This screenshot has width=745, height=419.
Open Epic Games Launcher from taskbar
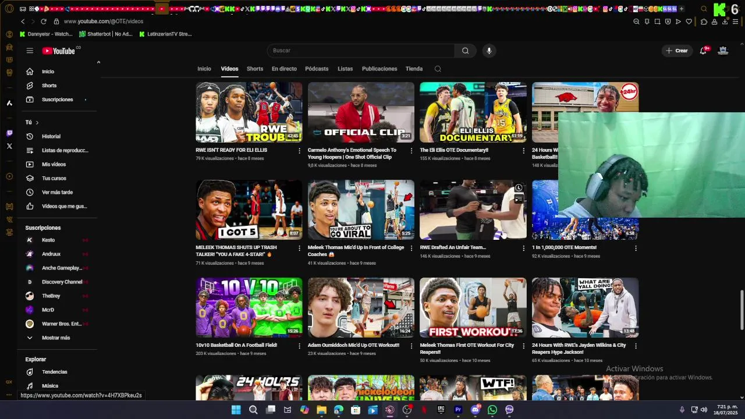441,410
